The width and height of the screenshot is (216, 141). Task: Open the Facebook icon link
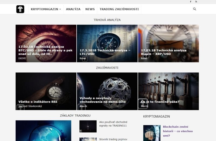point(191,2)
